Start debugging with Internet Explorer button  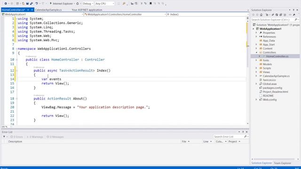[61, 3]
